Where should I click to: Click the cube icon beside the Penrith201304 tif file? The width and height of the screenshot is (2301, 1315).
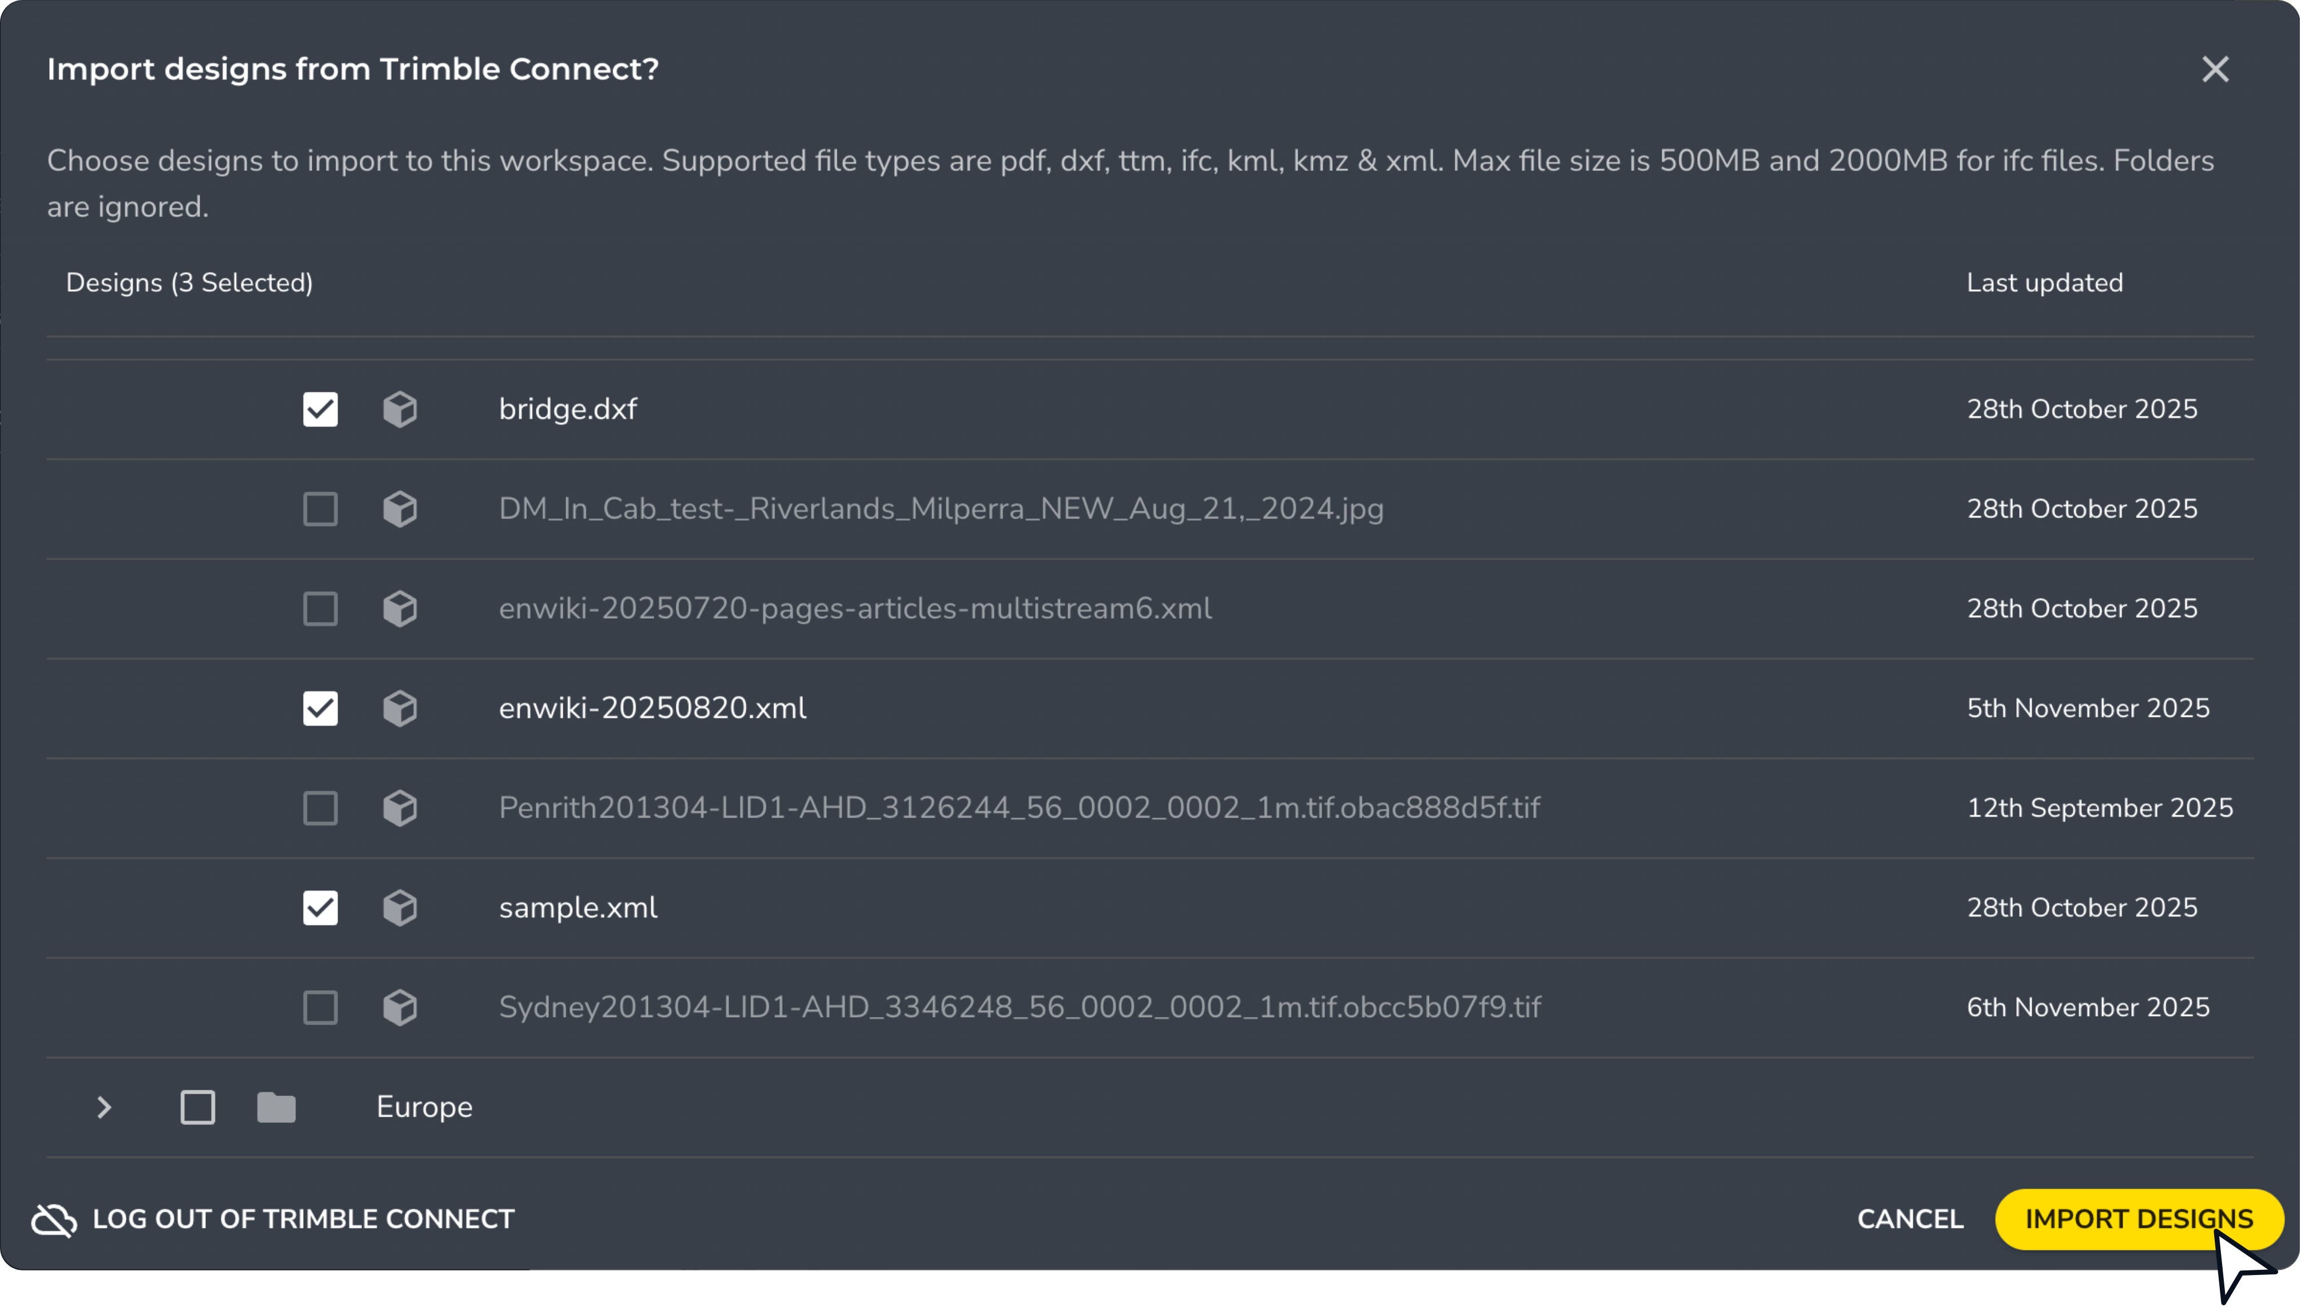pyautogui.click(x=400, y=807)
